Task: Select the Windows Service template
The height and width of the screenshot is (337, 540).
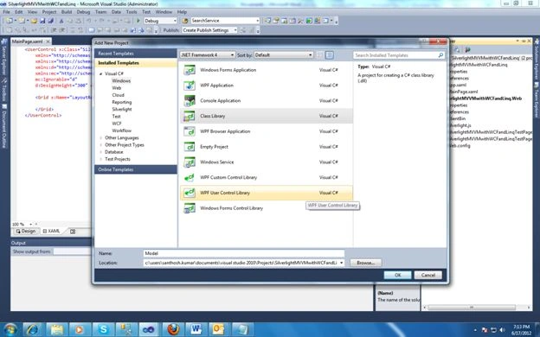Action: click(x=267, y=162)
